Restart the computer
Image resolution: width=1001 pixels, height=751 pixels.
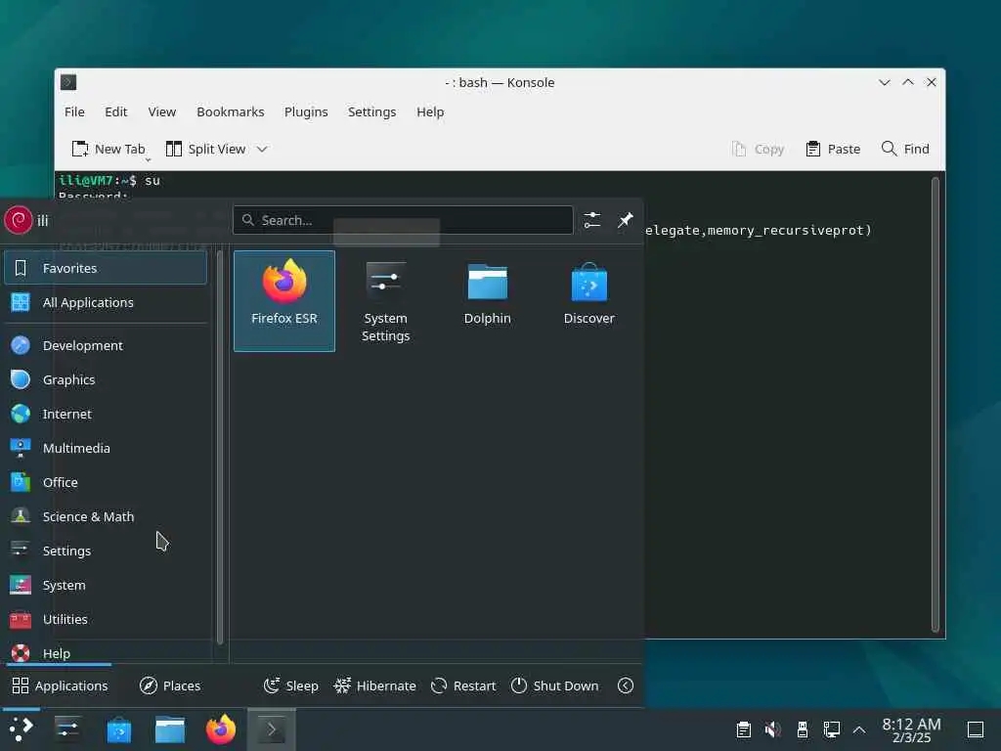[463, 685]
